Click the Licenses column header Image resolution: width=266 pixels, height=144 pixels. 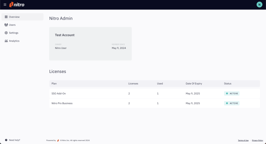[133, 83]
